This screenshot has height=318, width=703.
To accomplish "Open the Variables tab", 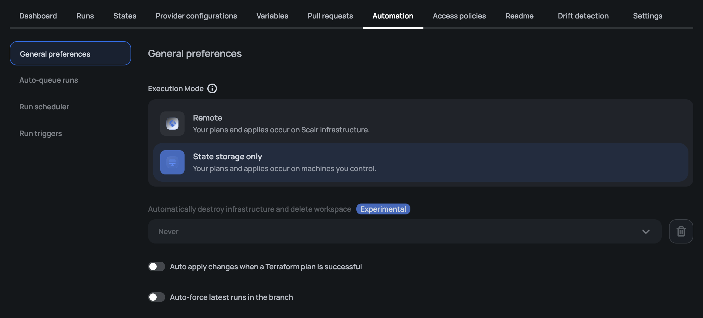I will [272, 16].
